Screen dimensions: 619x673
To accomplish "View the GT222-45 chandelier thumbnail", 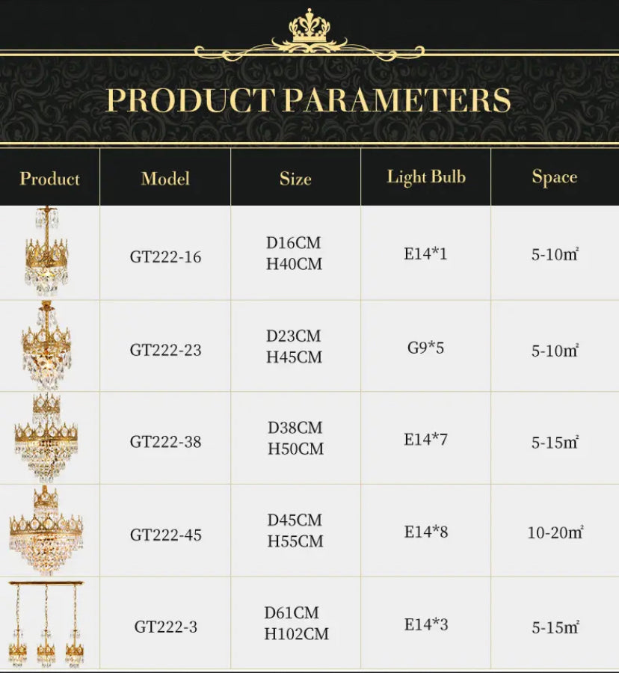I will (x=46, y=529).
